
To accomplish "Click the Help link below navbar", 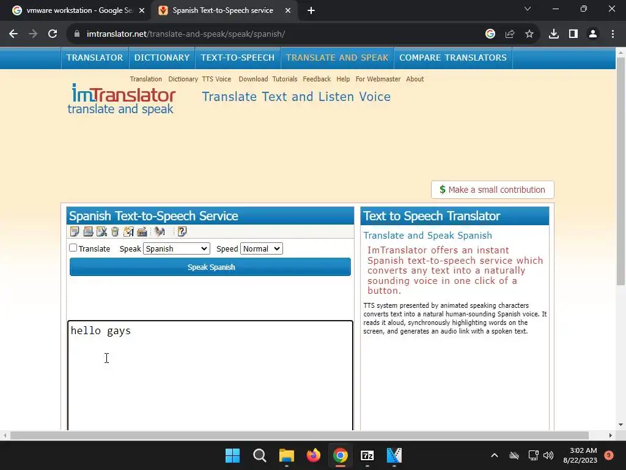I will click(x=343, y=79).
